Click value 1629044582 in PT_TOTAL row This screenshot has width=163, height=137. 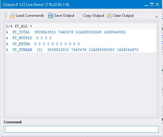click(115, 32)
